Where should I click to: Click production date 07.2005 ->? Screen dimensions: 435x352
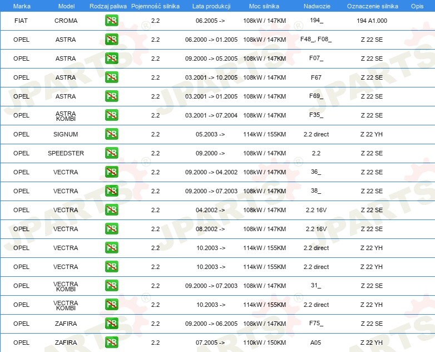point(210,343)
